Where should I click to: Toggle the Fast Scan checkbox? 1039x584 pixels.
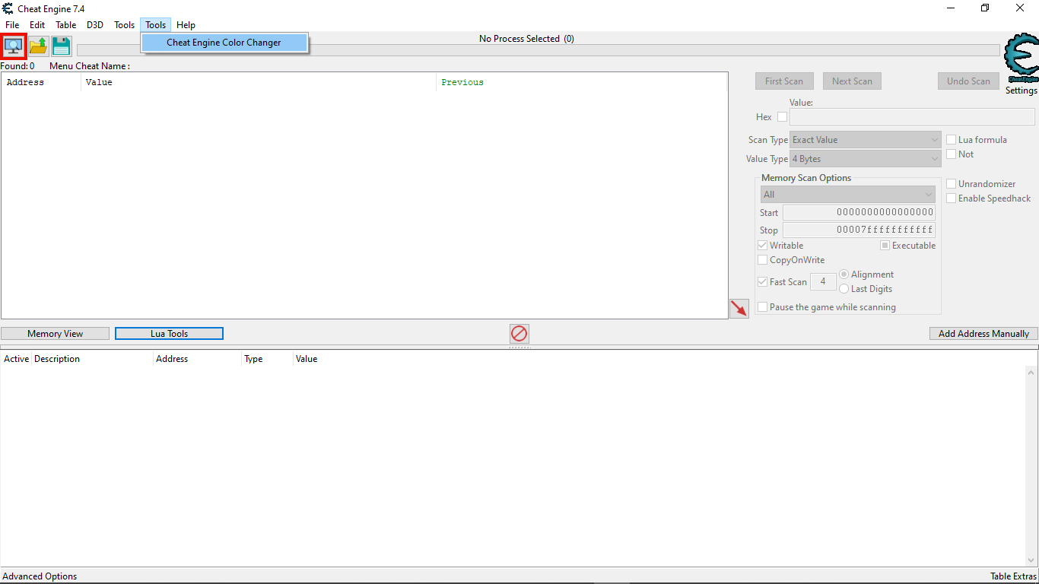click(x=762, y=281)
